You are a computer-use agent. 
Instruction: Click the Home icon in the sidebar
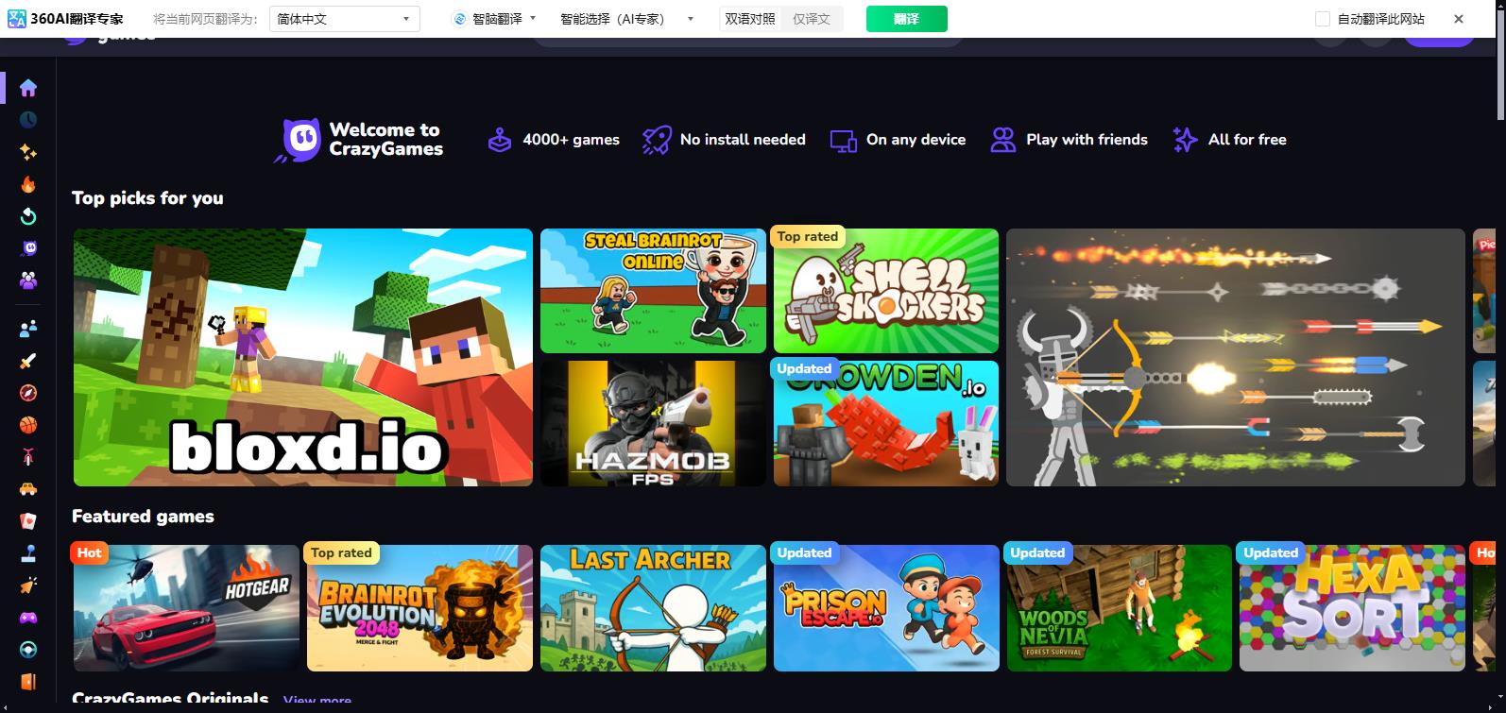28,88
